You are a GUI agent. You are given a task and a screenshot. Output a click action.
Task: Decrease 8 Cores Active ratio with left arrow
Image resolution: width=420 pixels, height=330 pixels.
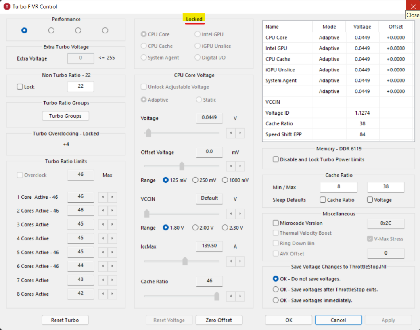coord(103,294)
